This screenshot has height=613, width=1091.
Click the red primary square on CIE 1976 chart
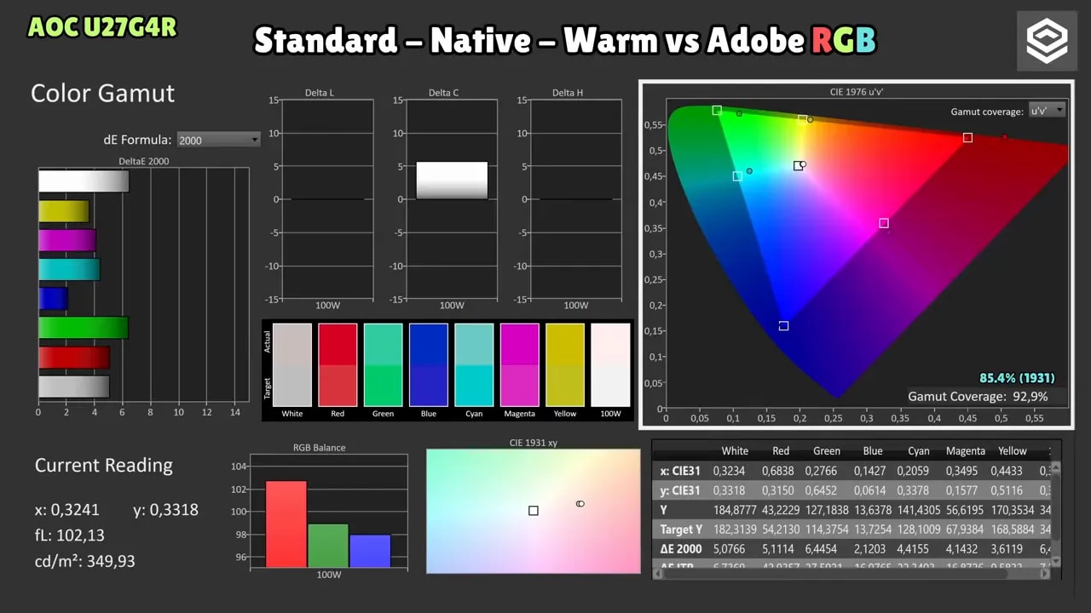coord(967,137)
